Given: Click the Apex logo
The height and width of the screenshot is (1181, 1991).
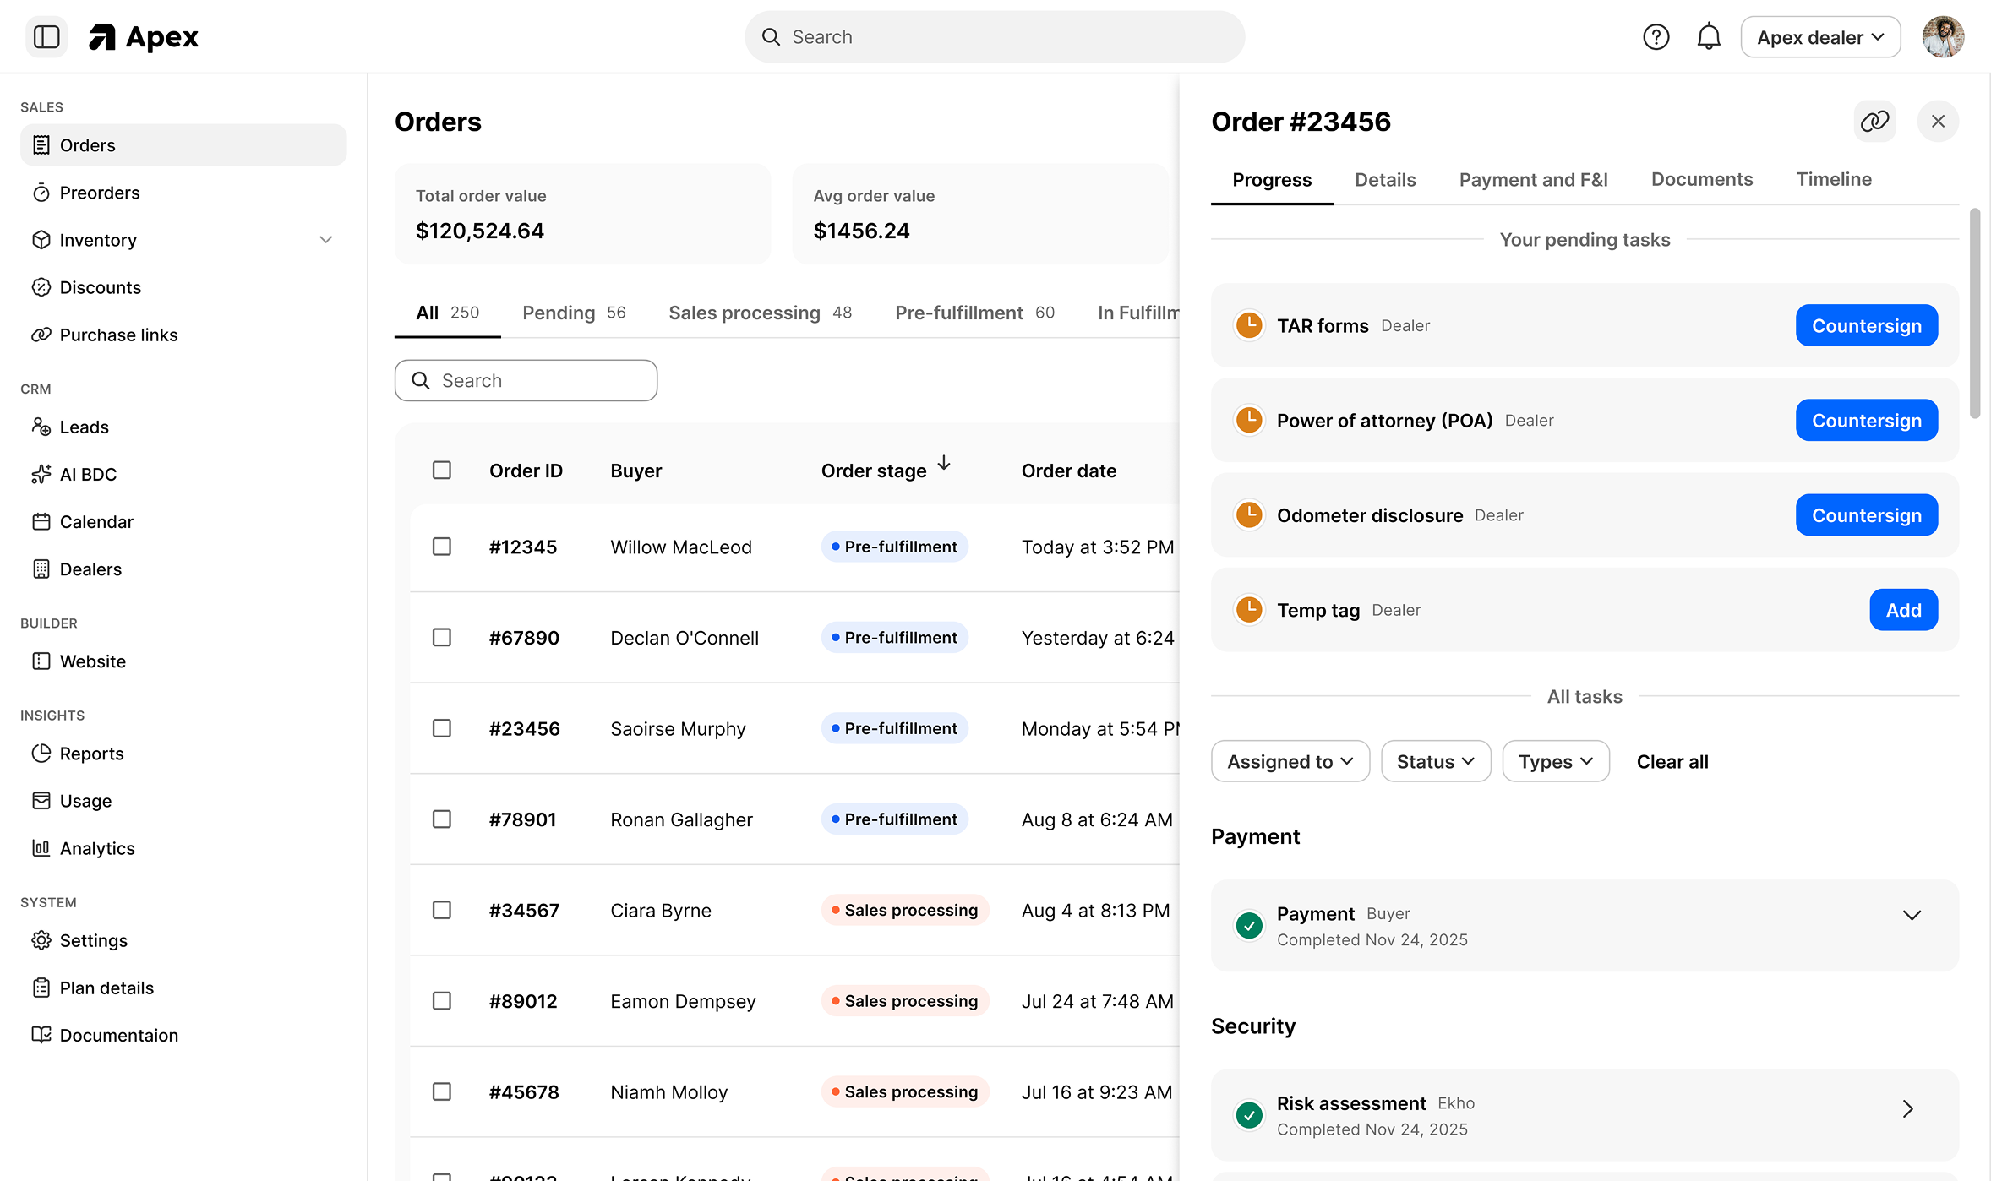Looking at the screenshot, I should [x=142, y=36].
